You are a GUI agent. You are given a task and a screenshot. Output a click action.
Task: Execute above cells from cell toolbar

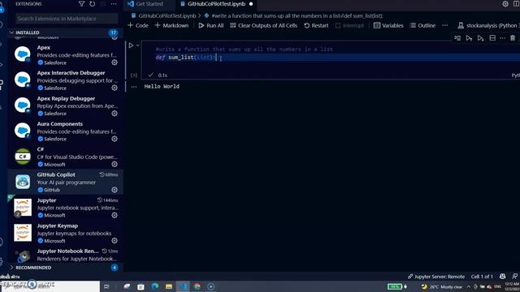point(469,38)
